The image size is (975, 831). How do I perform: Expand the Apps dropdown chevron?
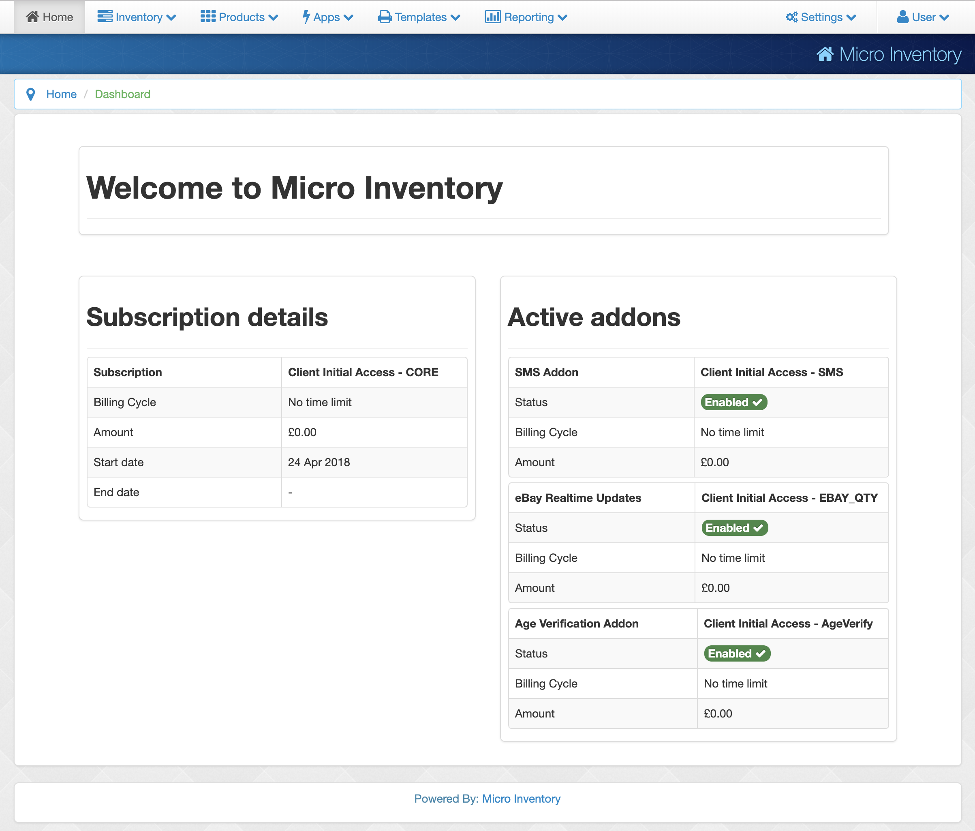pos(348,17)
